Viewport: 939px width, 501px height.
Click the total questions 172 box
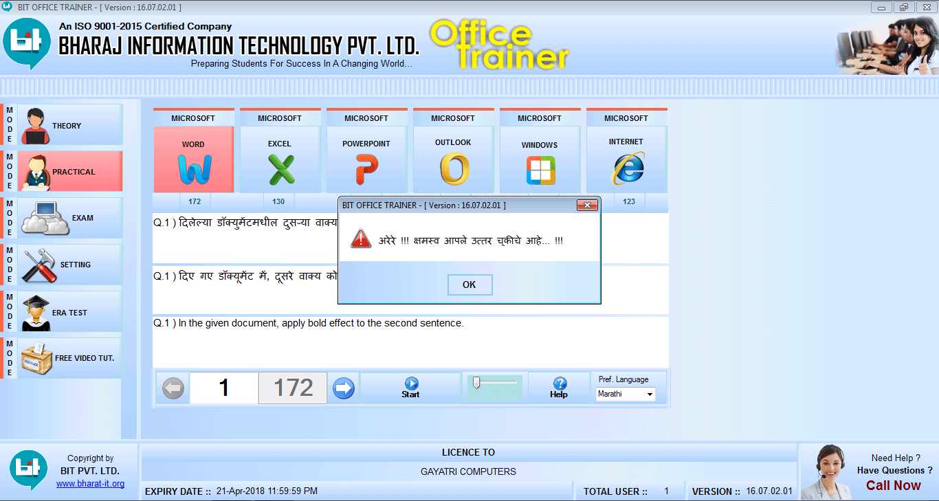(293, 388)
